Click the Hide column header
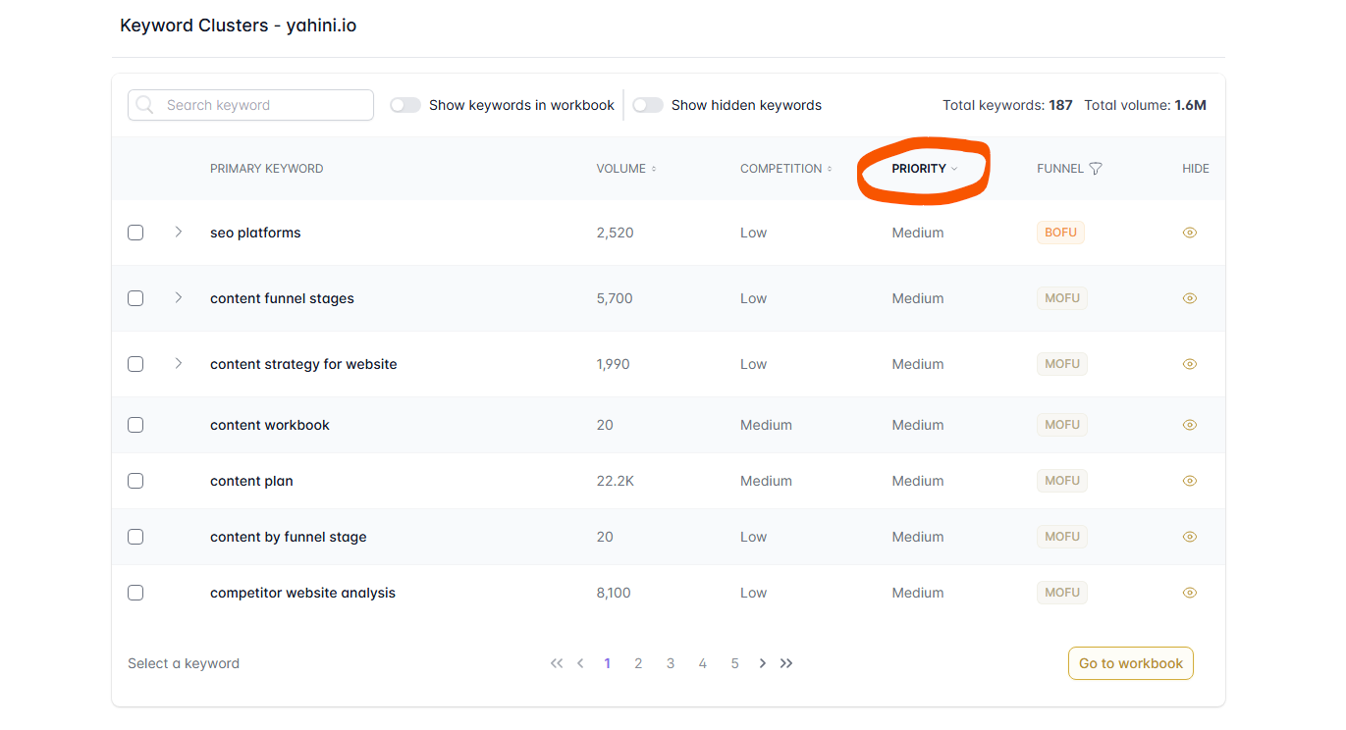This screenshot has width=1346, height=730. click(1196, 169)
